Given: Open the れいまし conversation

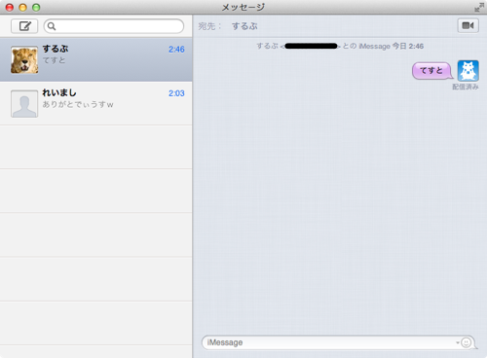Looking at the screenshot, I should pyautogui.click(x=96, y=103).
